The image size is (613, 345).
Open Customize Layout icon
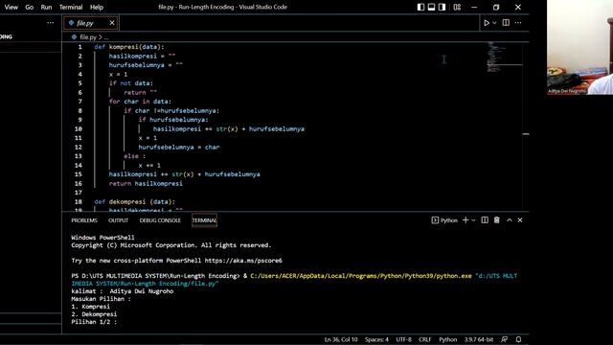(457, 7)
